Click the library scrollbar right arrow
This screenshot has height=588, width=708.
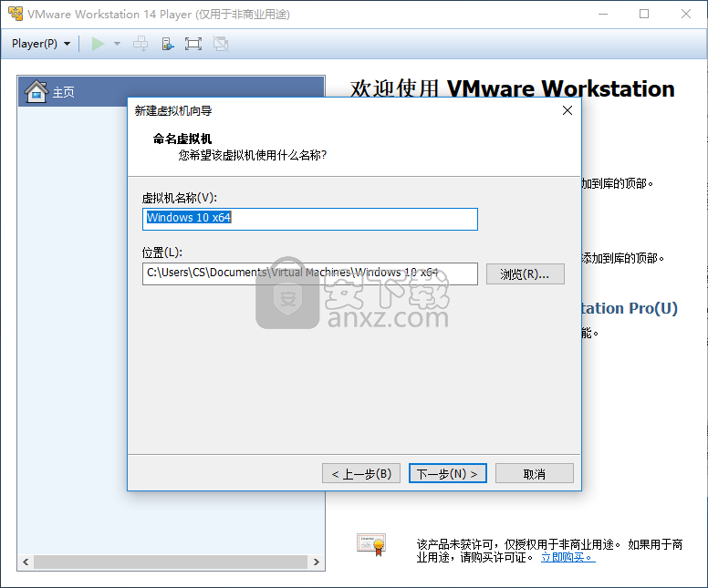click(x=316, y=562)
